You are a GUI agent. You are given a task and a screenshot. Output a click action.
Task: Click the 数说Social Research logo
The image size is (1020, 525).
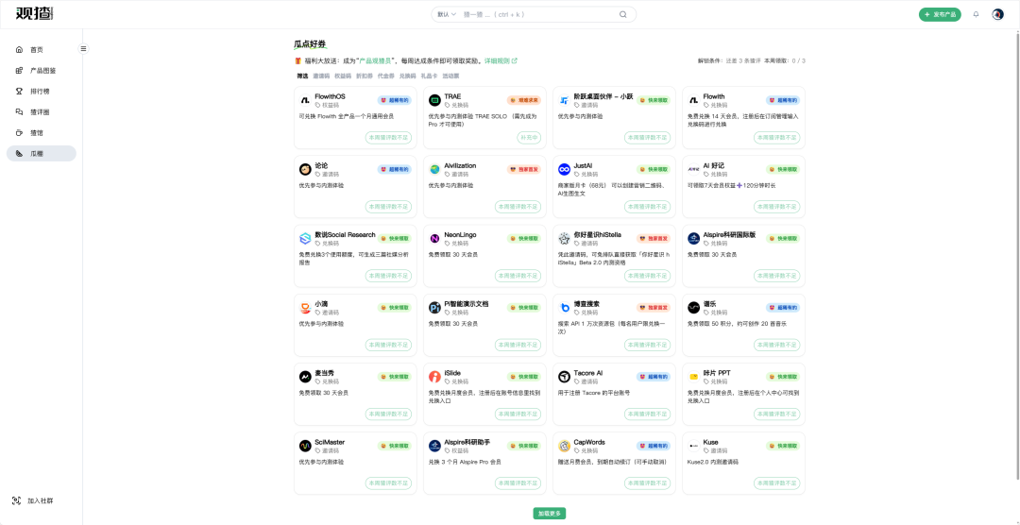pos(304,239)
